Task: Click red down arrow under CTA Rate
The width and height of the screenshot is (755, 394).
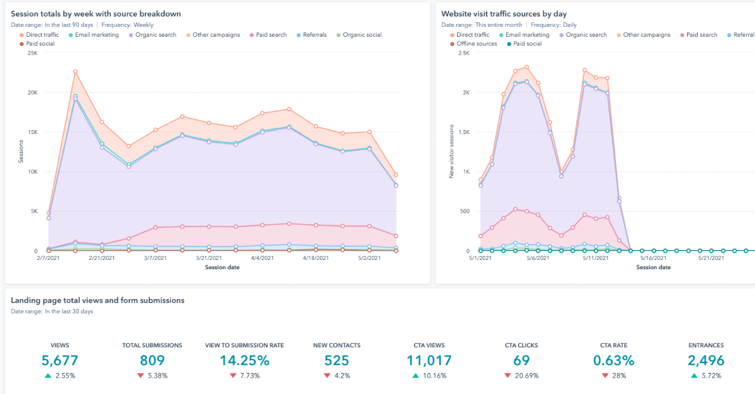Action: (x=605, y=376)
